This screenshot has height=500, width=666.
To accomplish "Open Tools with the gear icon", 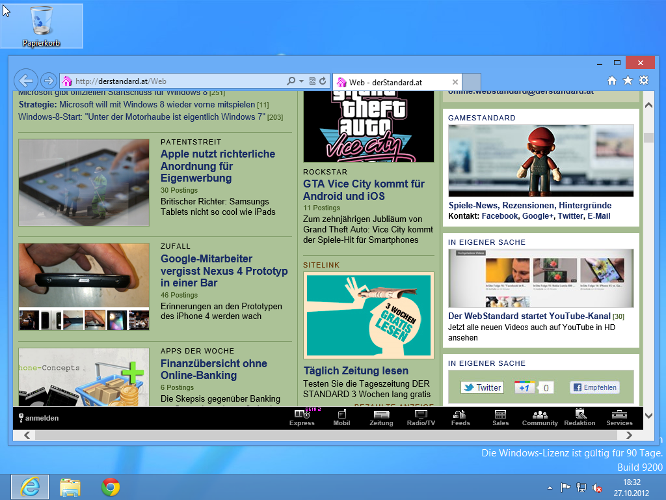I will pos(644,80).
